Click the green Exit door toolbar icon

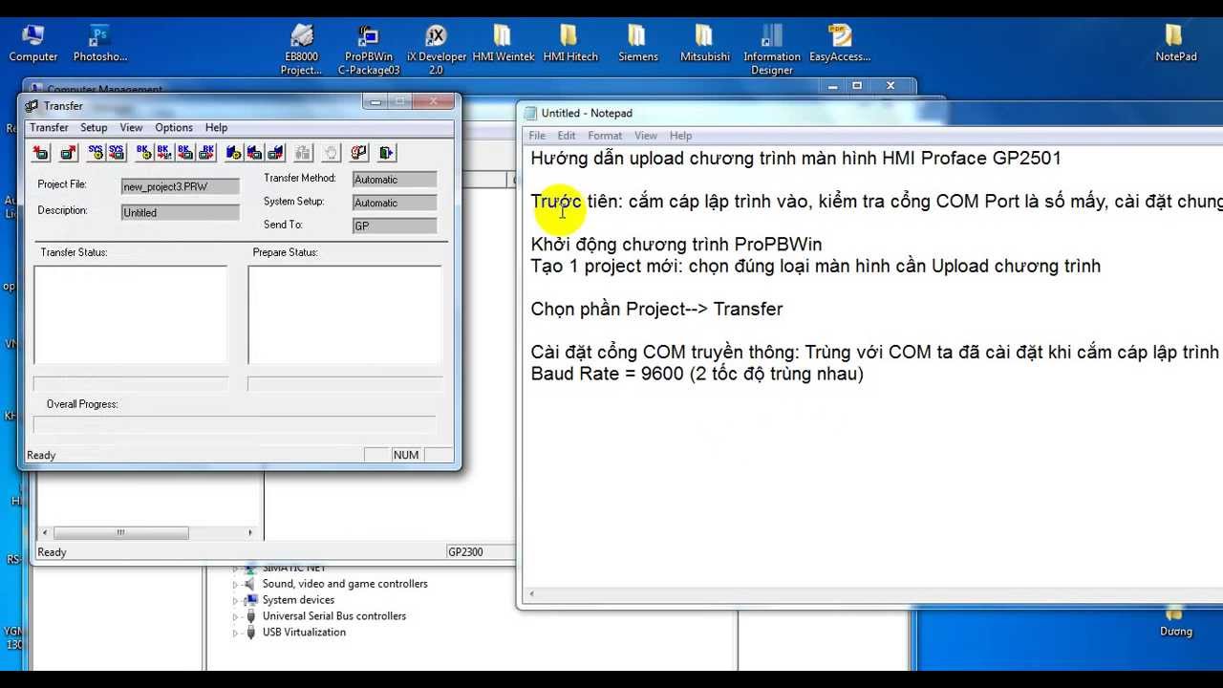coord(386,153)
